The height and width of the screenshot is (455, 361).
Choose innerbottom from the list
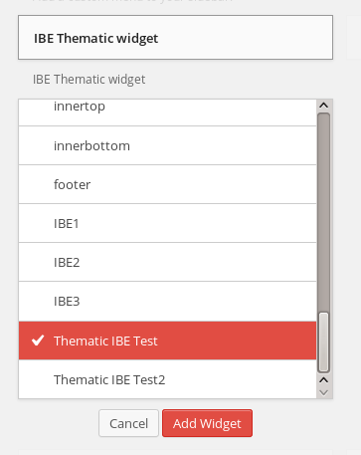click(x=168, y=145)
